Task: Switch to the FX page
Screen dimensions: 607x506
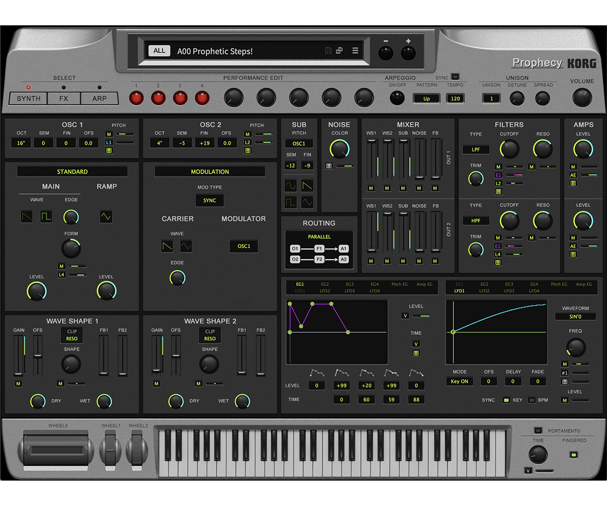Action: (x=64, y=98)
